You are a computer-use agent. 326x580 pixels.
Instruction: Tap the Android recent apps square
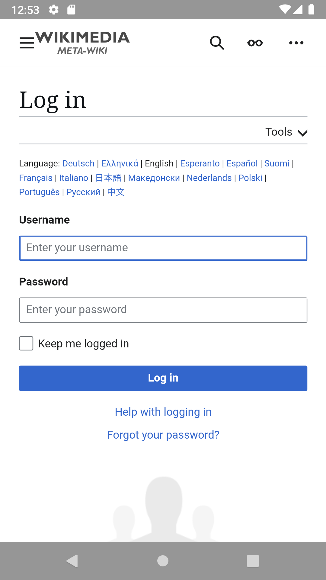click(x=253, y=561)
